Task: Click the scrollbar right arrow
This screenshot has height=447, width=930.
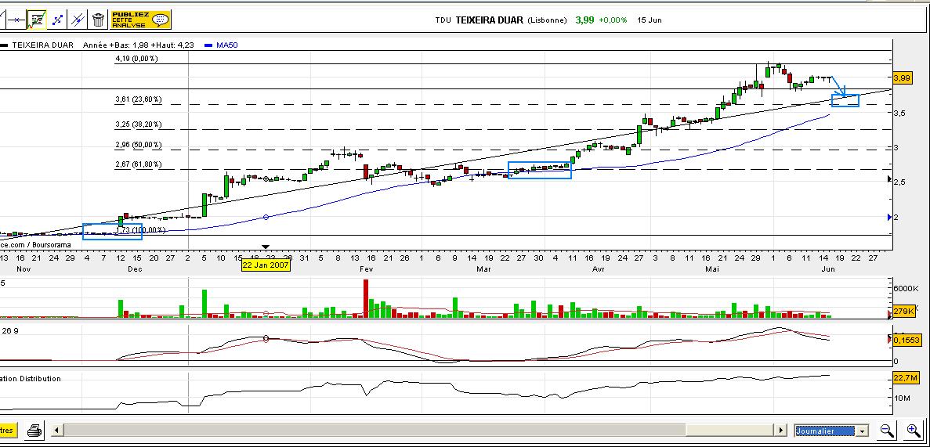Action: (x=781, y=431)
